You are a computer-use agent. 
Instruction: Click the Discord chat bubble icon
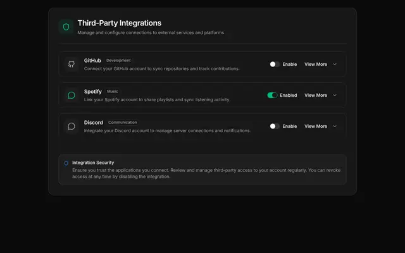(x=72, y=126)
